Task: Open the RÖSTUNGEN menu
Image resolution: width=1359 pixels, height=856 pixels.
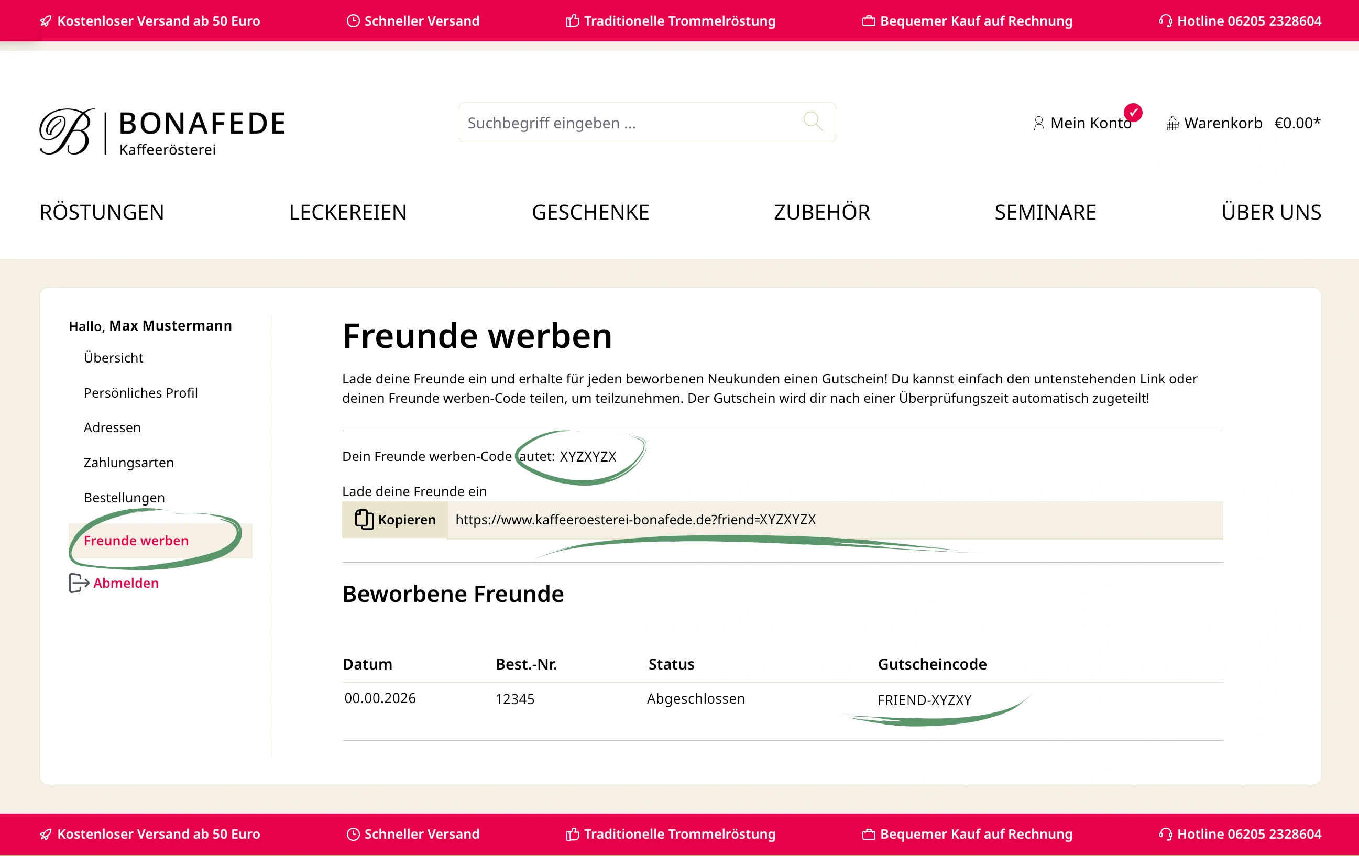Action: click(x=102, y=212)
